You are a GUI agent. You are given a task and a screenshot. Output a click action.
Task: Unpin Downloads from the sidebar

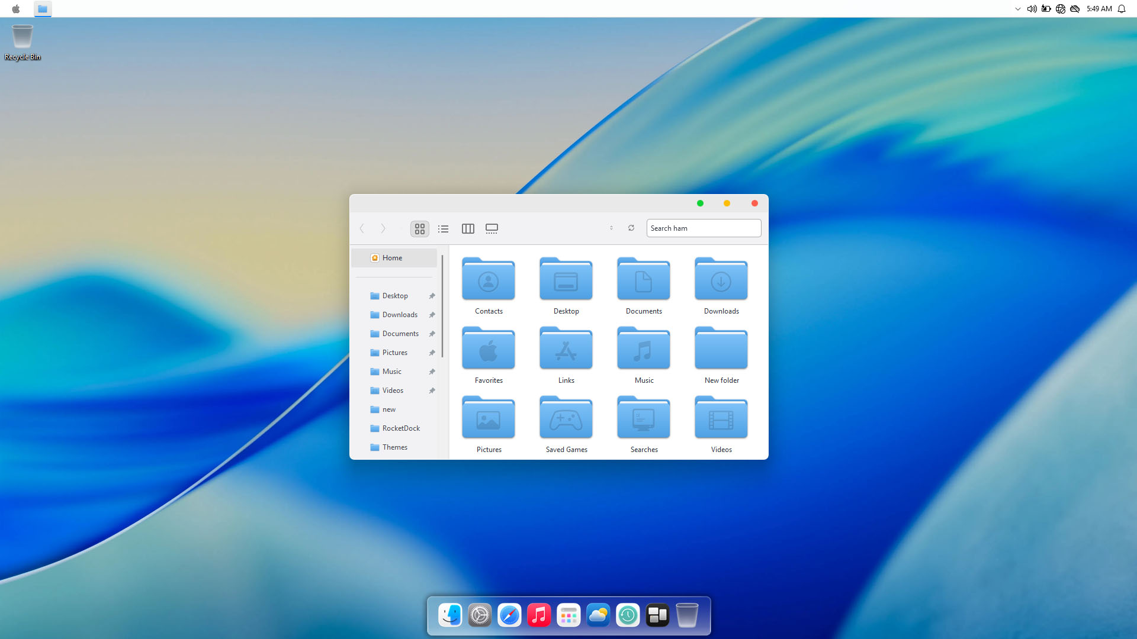coord(432,315)
